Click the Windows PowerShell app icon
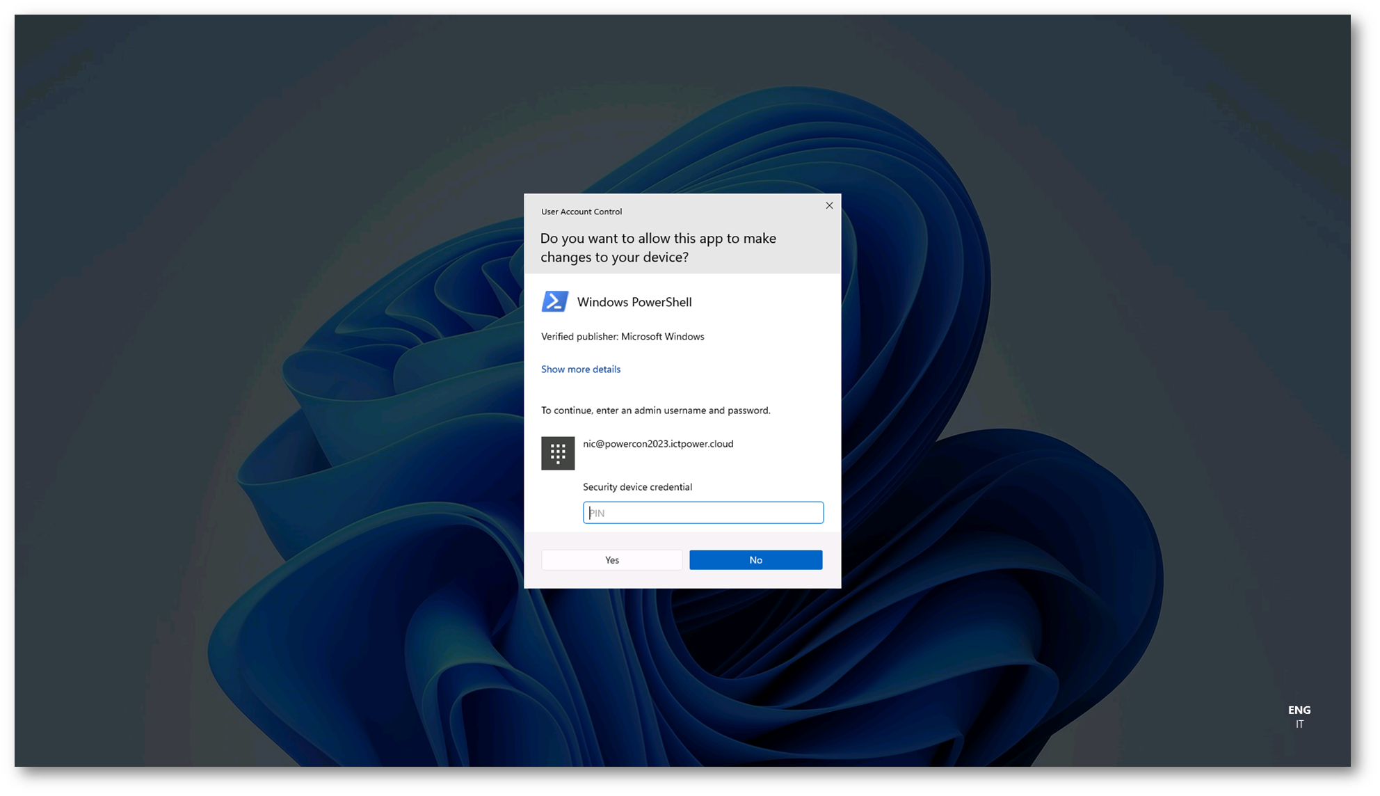The height and width of the screenshot is (796, 1380). coord(555,301)
